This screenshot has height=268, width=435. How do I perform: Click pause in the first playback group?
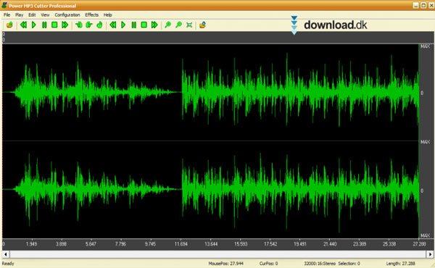click(x=44, y=25)
